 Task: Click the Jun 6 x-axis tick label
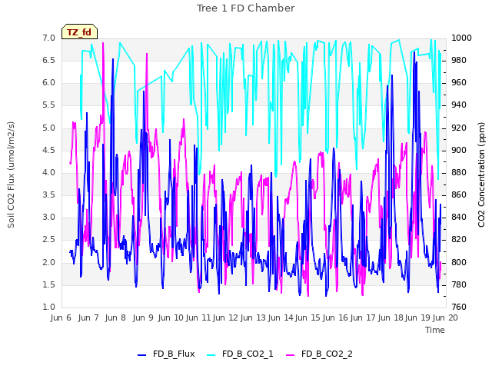pyautogui.click(x=61, y=317)
